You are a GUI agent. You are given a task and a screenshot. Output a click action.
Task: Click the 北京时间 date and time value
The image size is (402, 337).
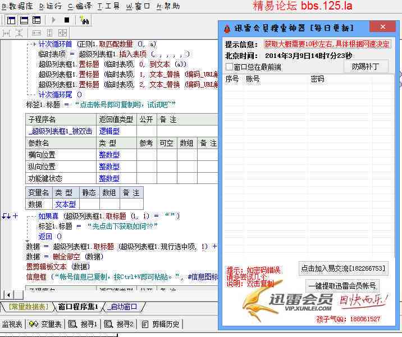(309, 56)
